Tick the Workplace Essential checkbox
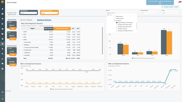The height and width of the screenshot is (102, 182). click(x=117, y=29)
